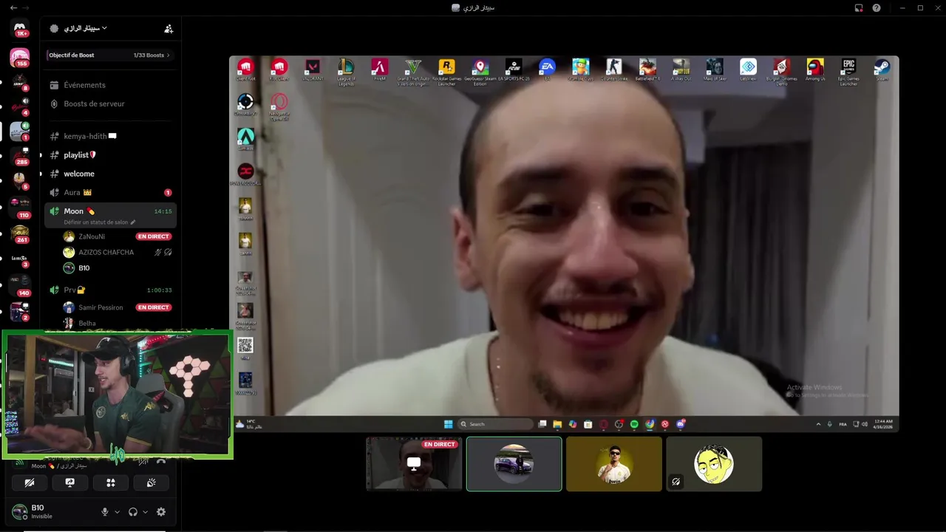This screenshot has width=946, height=532.
Task: Deafen with the headphones button
Action: [x=133, y=511]
